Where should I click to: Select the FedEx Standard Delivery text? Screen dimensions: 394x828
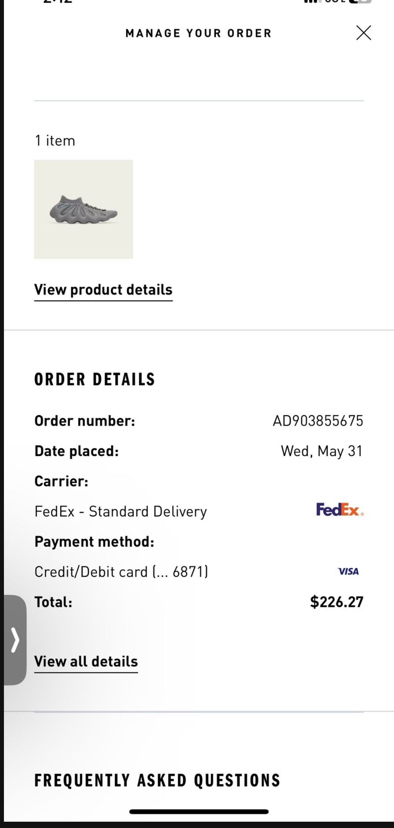[x=120, y=511]
